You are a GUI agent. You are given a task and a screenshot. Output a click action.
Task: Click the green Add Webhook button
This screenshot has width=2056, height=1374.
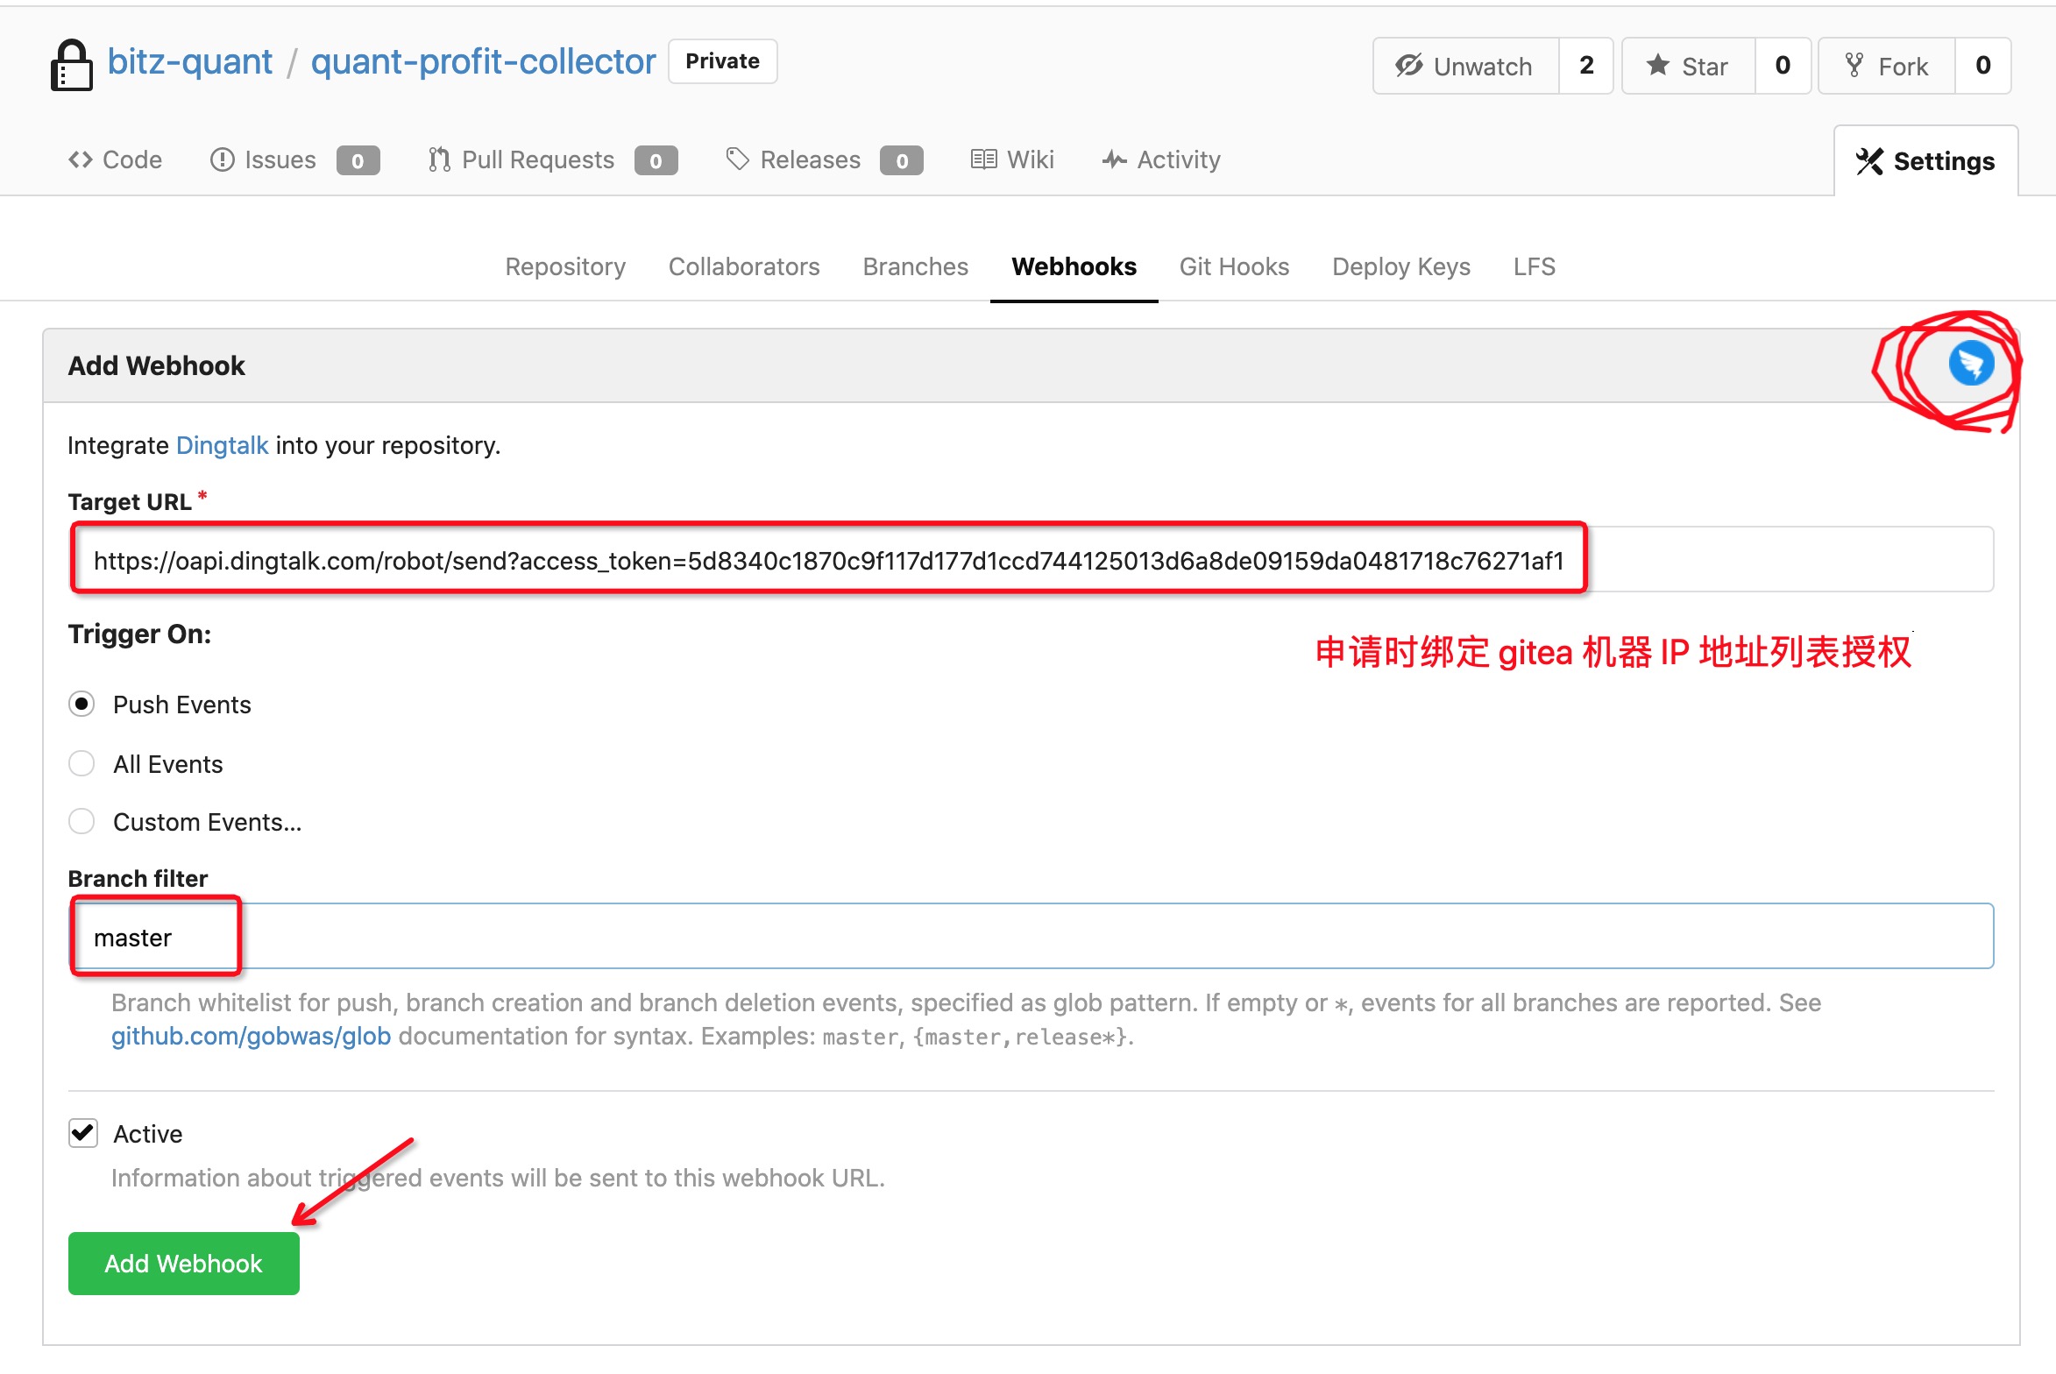click(x=184, y=1263)
